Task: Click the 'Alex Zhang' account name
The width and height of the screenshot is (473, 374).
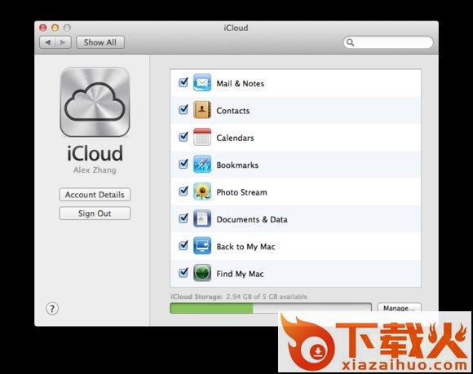Action: coord(95,170)
